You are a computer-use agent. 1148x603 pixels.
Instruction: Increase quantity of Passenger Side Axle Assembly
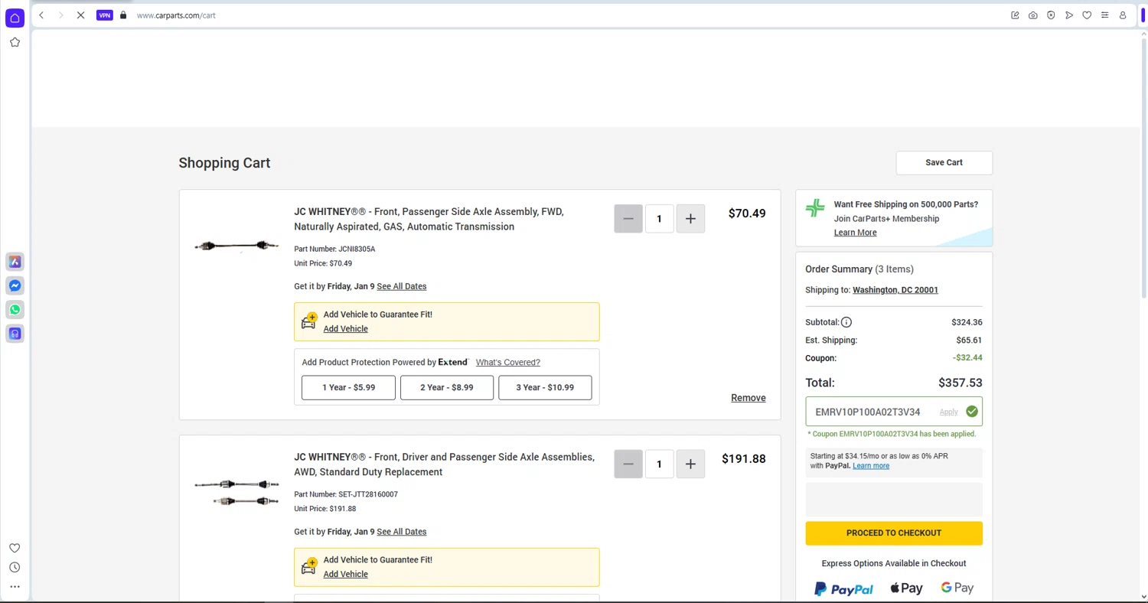[x=690, y=219]
